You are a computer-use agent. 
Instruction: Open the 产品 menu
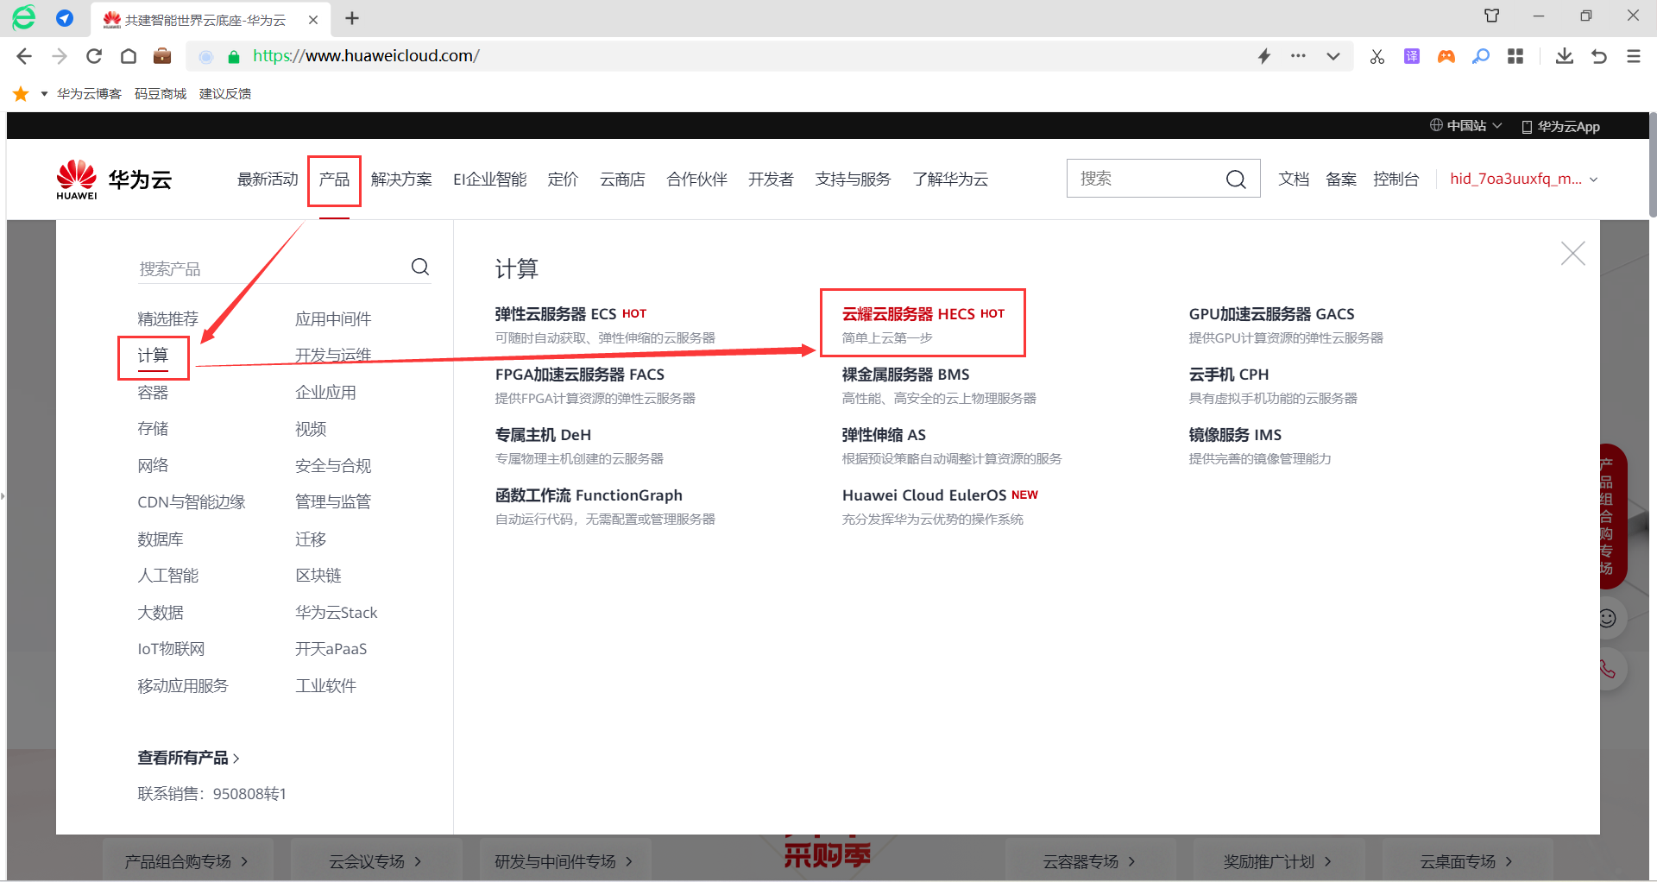[334, 180]
